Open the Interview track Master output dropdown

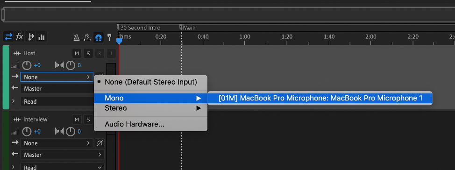(x=63, y=155)
